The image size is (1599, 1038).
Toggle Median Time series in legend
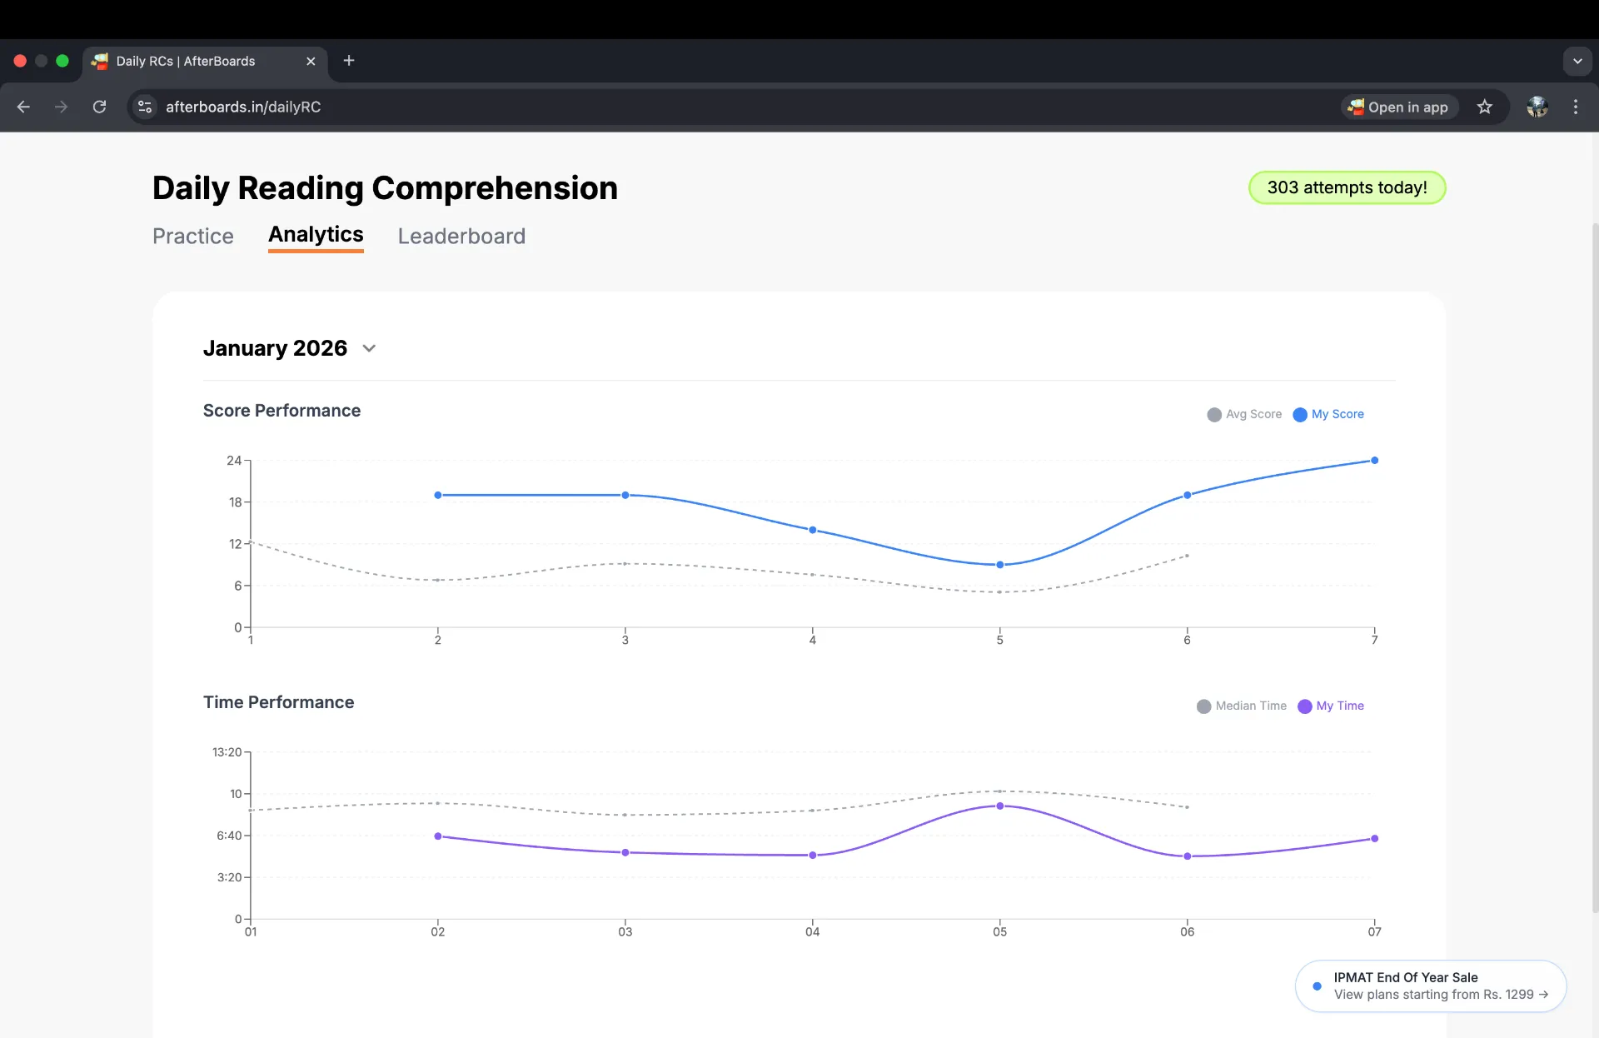(1242, 706)
